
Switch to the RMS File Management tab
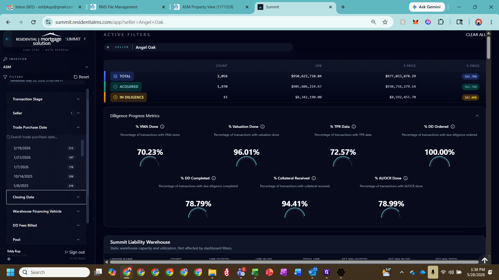(x=128, y=7)
